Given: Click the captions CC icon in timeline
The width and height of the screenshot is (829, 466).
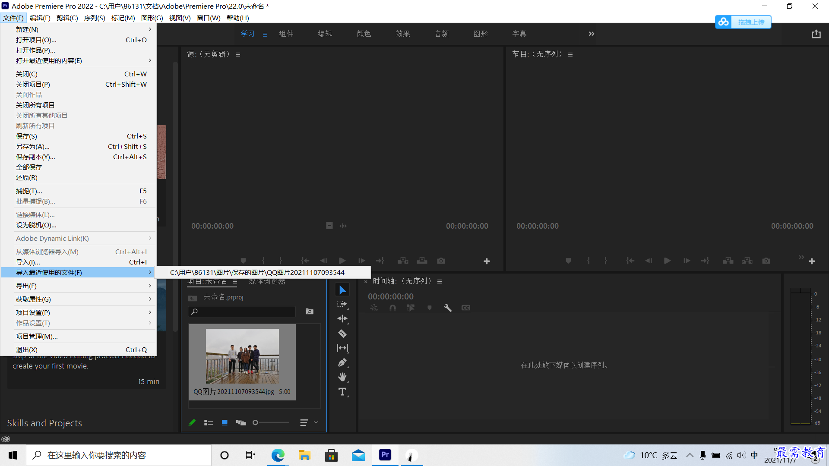Looking at the screenshot, I should (466, 308).
